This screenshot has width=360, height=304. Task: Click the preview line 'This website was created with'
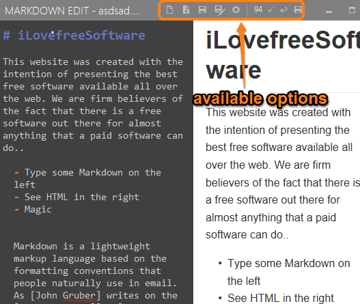click(x=278, y=113)
